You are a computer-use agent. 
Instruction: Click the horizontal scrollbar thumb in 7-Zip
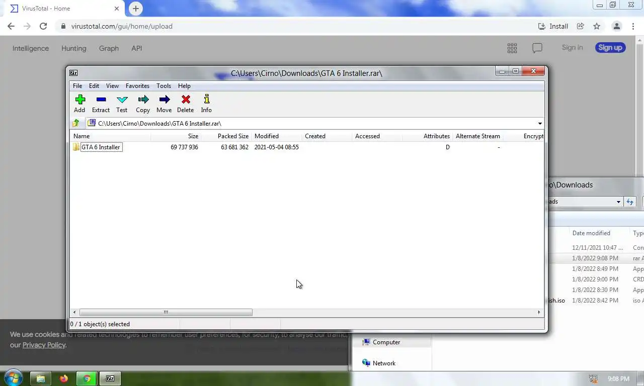(166, 312)
